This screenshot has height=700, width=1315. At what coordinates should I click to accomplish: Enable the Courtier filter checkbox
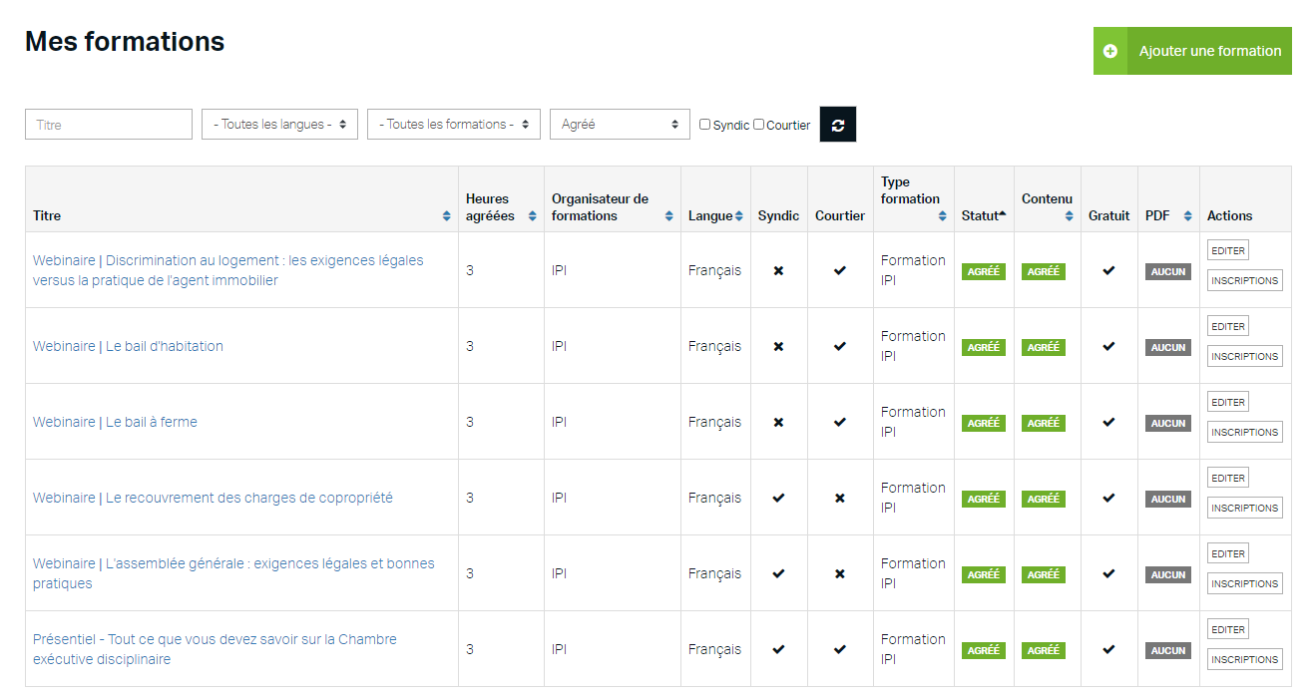tap(759, 125)
